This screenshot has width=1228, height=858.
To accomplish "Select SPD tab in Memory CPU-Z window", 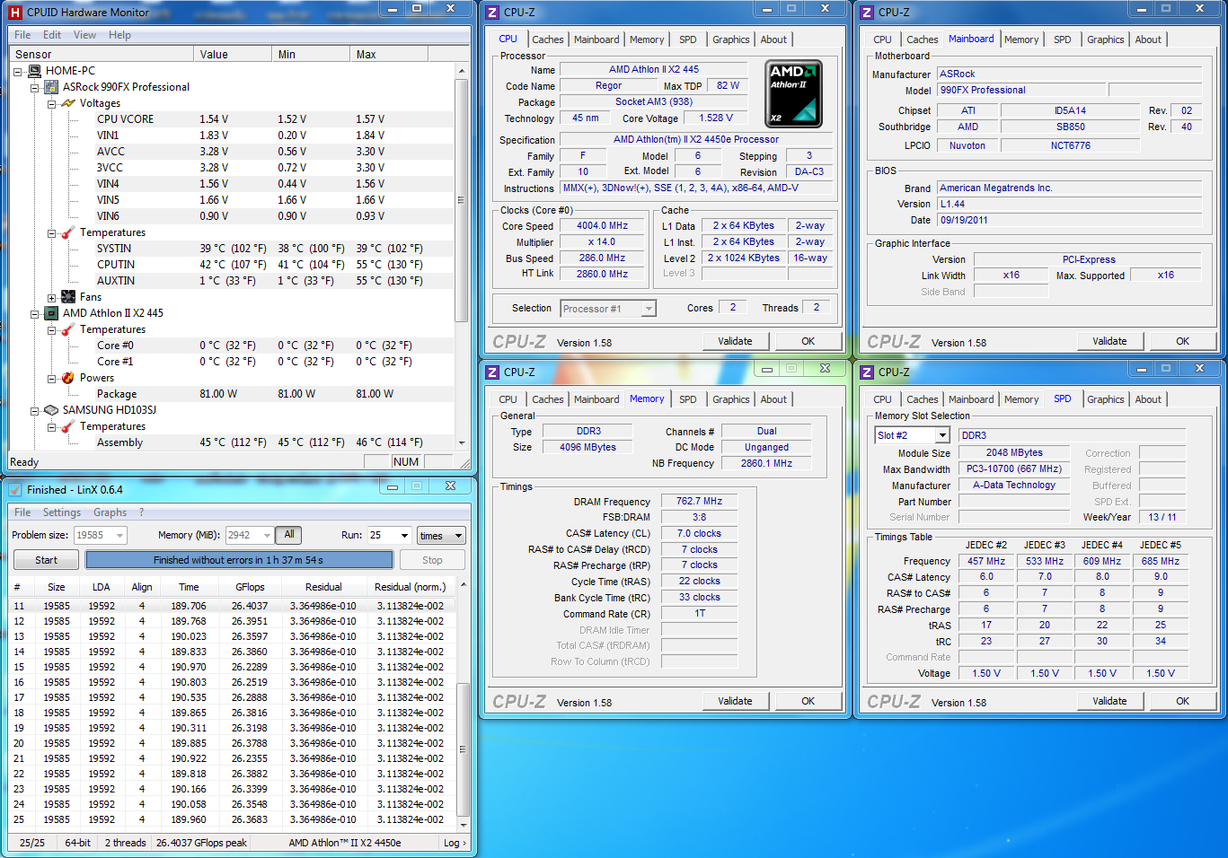I will coord(687,399).
